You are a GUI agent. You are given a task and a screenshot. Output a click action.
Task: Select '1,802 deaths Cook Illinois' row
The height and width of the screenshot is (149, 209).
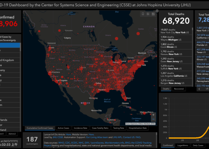click(176, 46)
